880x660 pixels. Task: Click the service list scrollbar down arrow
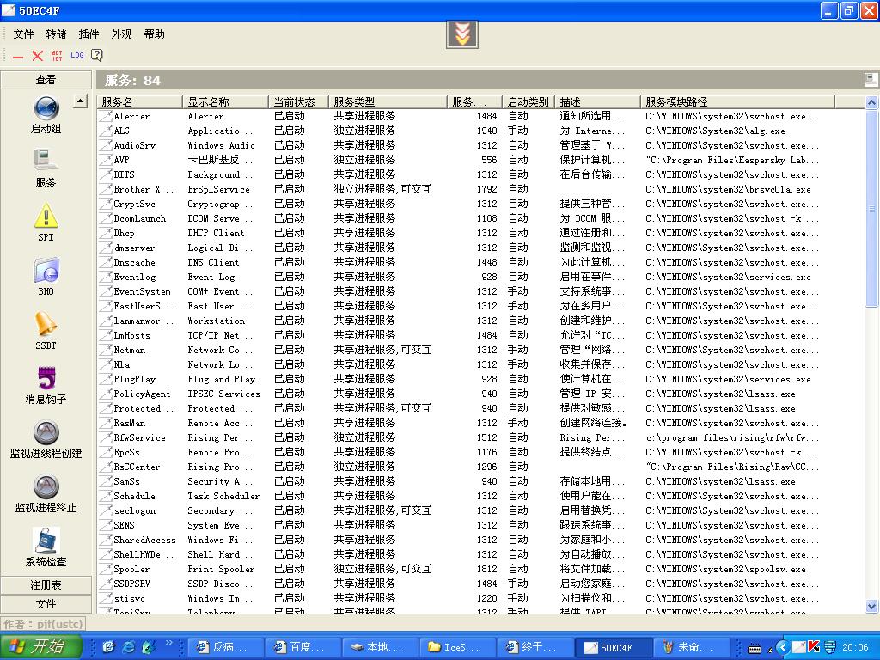click(871, 606)
